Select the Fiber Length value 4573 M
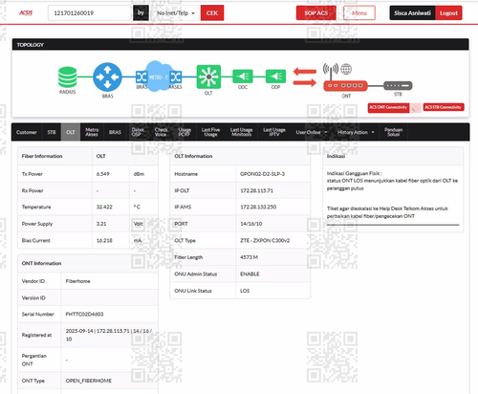 tap(249, 257)
